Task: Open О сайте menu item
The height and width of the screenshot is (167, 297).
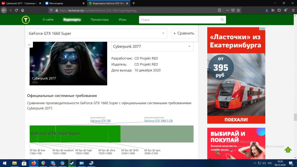Action: [48, 20]
